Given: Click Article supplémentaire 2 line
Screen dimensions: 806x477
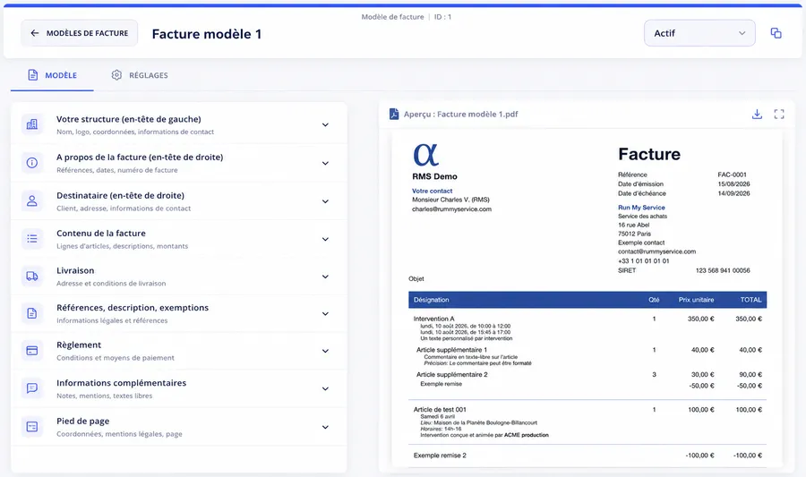Looking at the screenshot, I should click(452, 375).
